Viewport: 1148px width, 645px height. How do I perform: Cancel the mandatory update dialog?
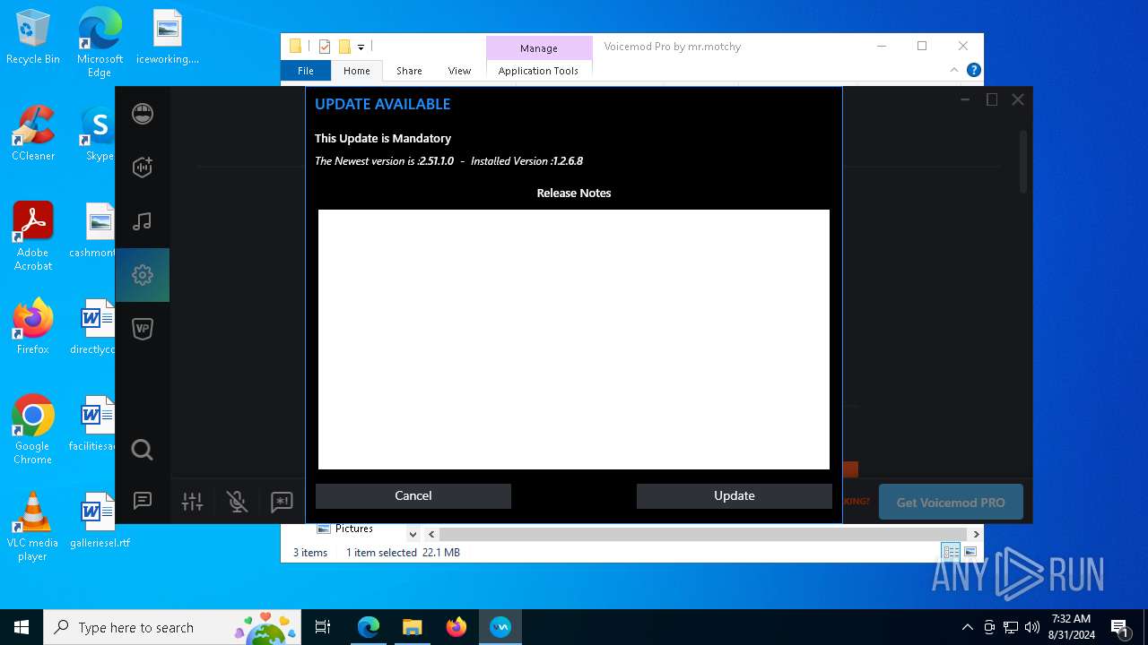pos(413,495)
